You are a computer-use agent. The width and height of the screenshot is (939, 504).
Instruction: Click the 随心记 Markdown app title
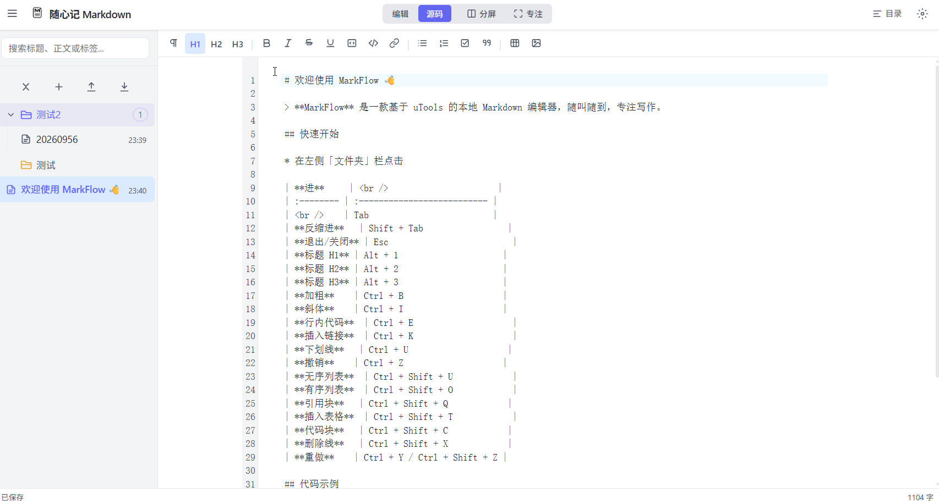click(x=90, y=14)
